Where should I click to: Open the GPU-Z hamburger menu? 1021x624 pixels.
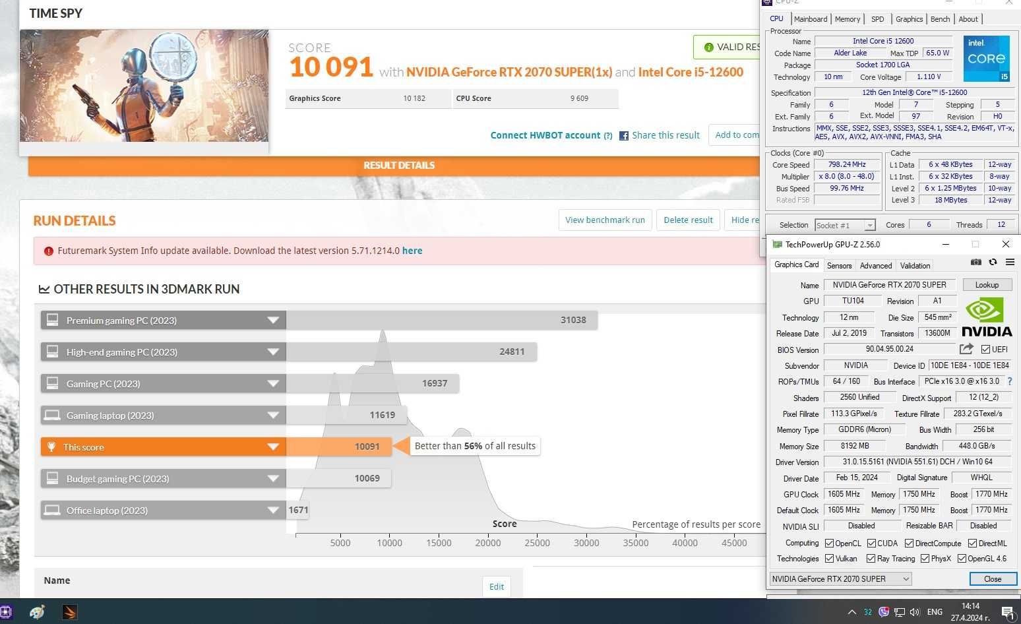[x=1010, y=263]
